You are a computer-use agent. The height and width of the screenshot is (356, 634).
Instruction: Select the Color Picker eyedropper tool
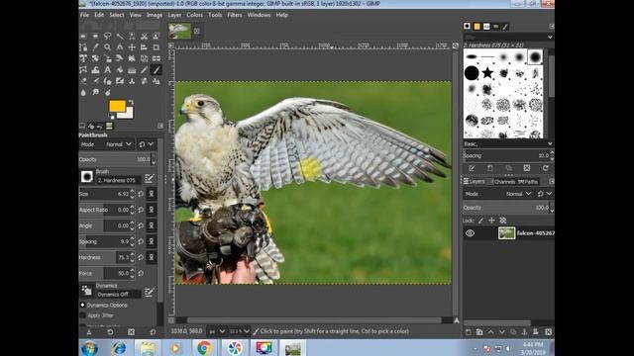point(95,47)
